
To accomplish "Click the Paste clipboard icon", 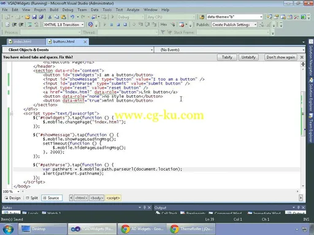I will [x=64, y=17].
